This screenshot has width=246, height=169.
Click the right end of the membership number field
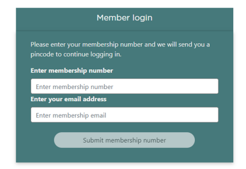tap(211, 87)
